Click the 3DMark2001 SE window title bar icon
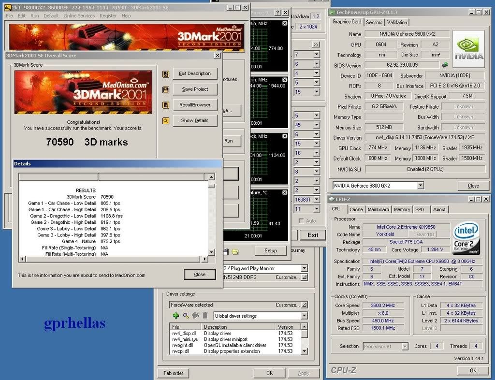The image size is (495, 380). (8, 8)
